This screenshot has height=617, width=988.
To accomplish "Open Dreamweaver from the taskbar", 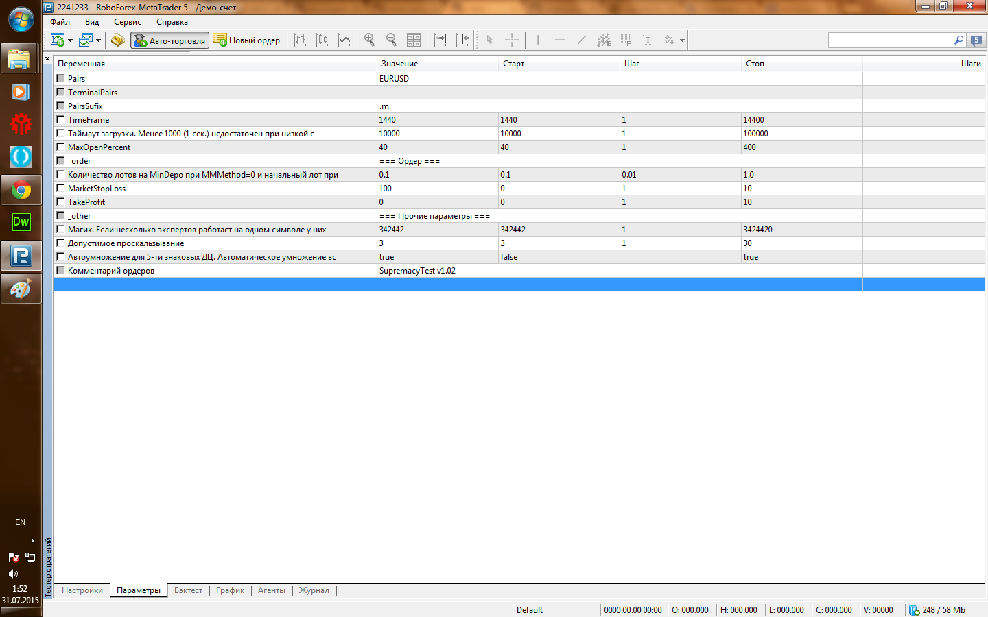I will (x=21, y=221).
